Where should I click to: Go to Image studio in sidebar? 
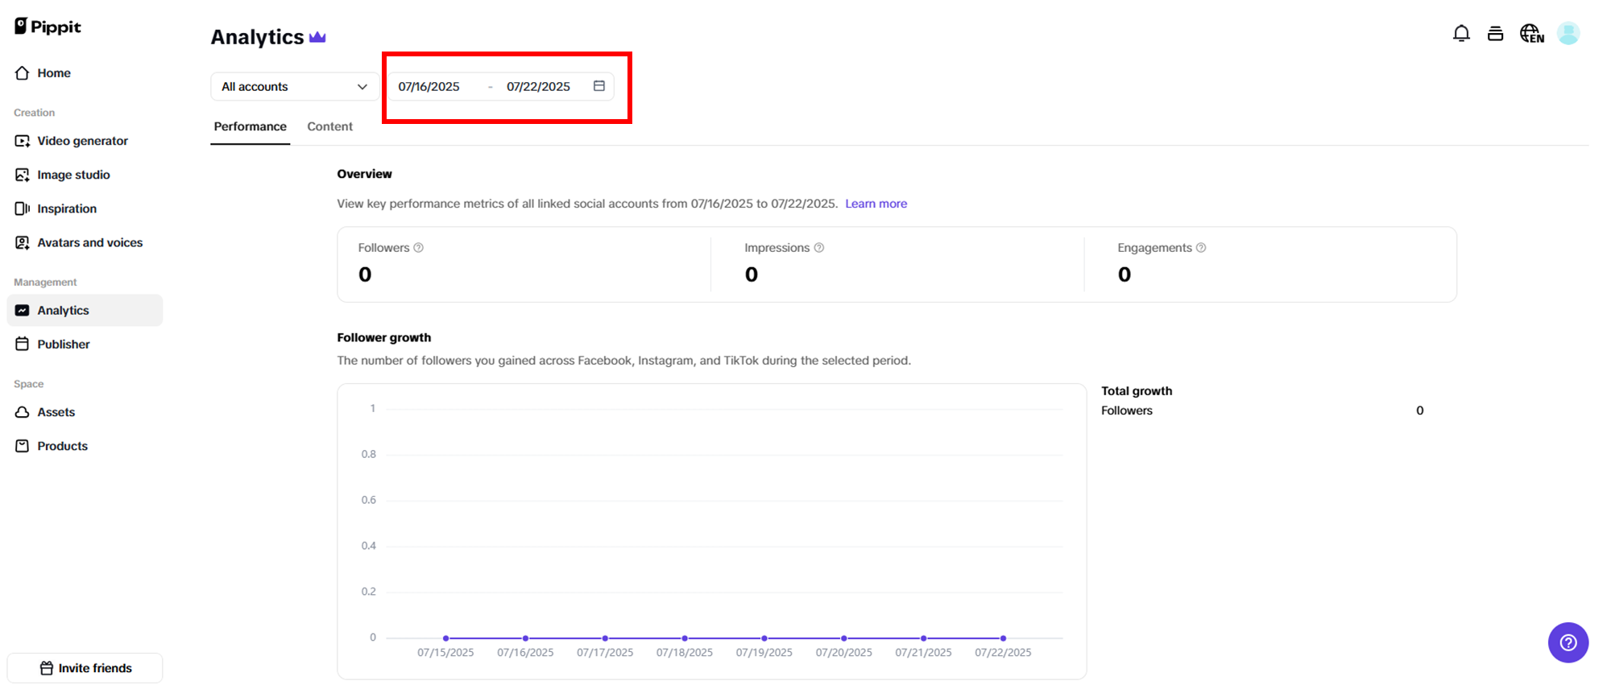tap(73, 175)
